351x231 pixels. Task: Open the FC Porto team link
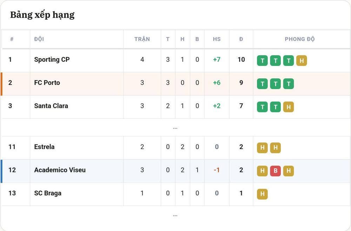click(x=47, y=83)
